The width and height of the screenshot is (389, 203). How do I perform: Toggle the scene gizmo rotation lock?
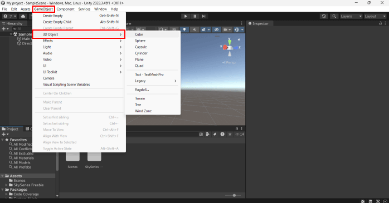pyautogui.click(x=239, y=39)
